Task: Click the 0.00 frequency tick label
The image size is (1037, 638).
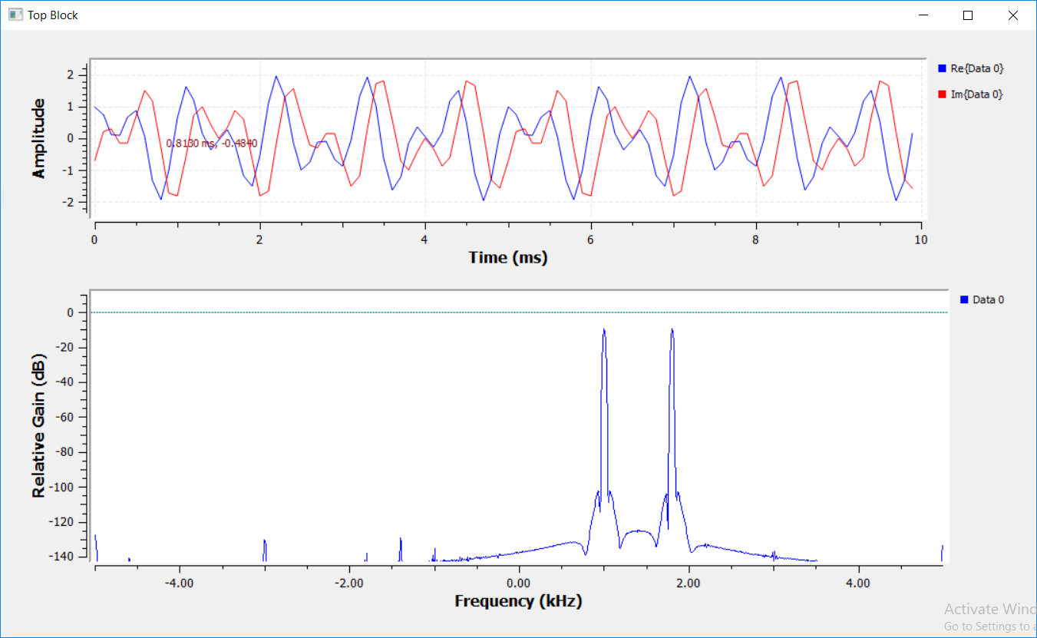Action: pyautogui.click(x=519, y=583)
